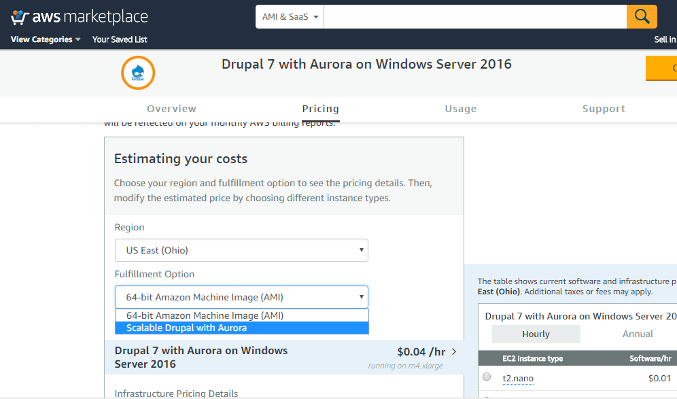The height and width of the screenshot is (399, 677).
Task: Expand the View Categories menu
Action: [x=46, y=39]
